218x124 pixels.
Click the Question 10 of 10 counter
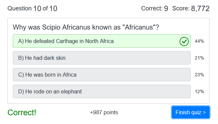tap(32, 8)
